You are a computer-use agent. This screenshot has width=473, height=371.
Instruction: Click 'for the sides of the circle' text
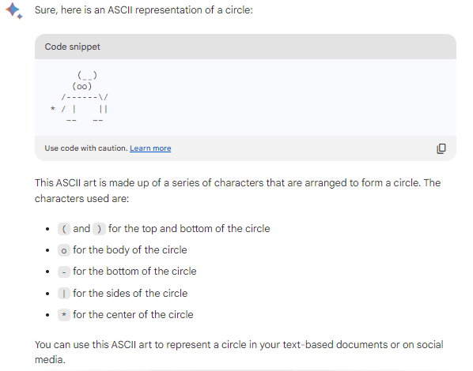click(x=130, y=293)
